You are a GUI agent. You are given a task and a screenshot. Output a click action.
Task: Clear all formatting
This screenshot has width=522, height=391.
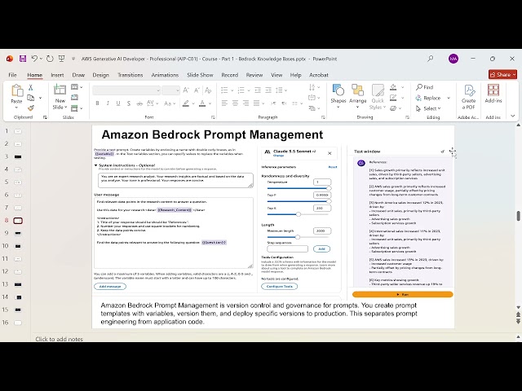208,90
